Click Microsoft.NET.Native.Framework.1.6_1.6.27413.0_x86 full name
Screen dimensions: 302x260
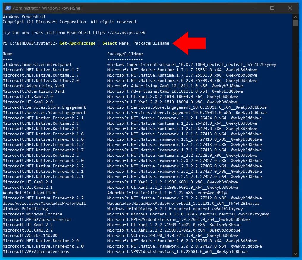[185, 139]
